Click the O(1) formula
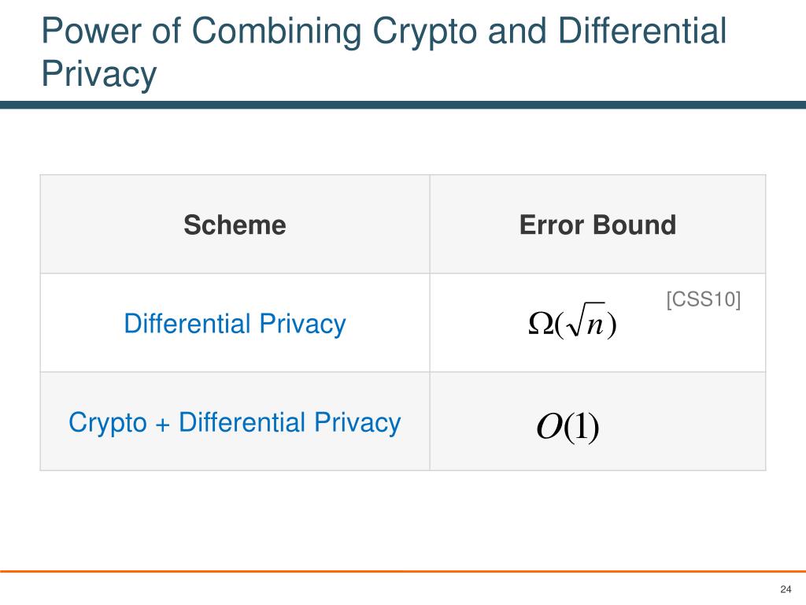The width and height of the screenshot is (806, 605). click(x=568, y=426)
